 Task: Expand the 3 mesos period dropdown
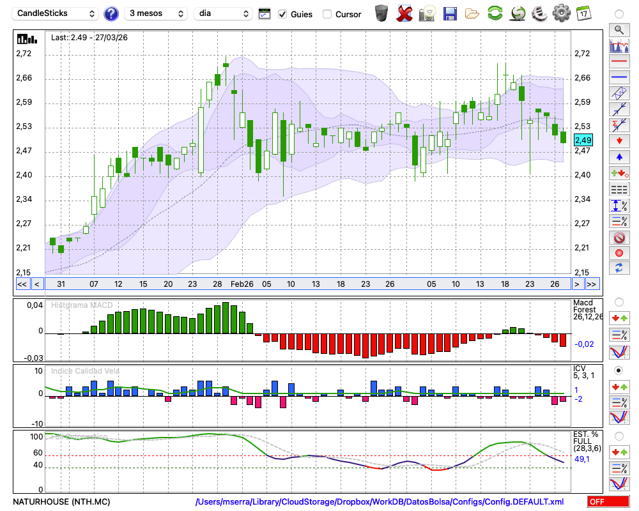click(155, 13)
